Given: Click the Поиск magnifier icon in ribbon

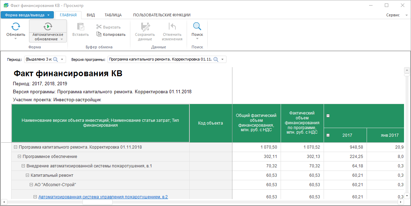Looking at the screenshot, I should click(197, 27).
